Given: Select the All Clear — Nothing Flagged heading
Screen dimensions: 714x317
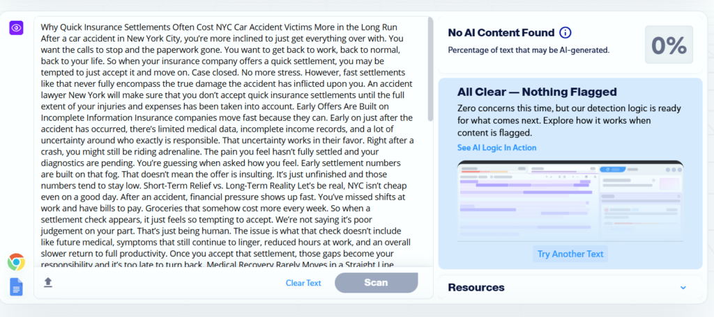Looking at the screenshot, I should coord(537,92).
